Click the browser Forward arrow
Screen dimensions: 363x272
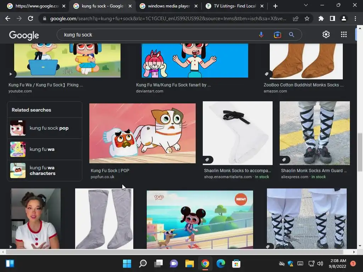19,18
